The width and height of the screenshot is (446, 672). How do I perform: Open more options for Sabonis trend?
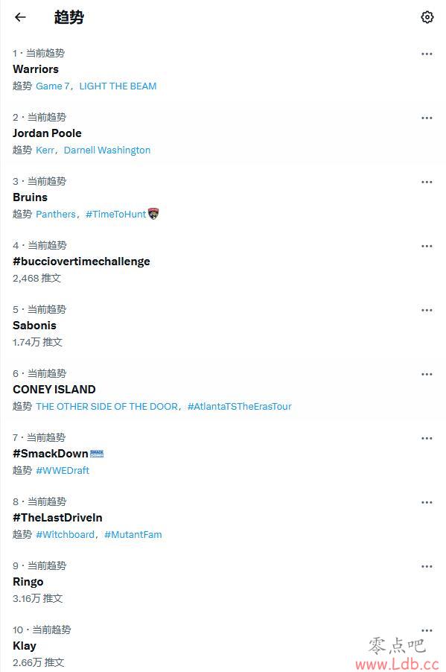[427, 310]
